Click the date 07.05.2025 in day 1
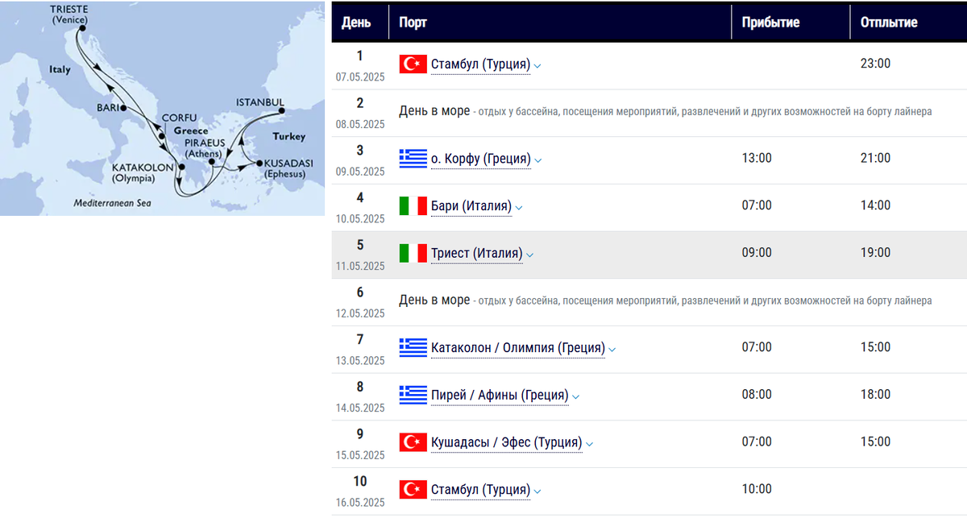 point(360,77)
